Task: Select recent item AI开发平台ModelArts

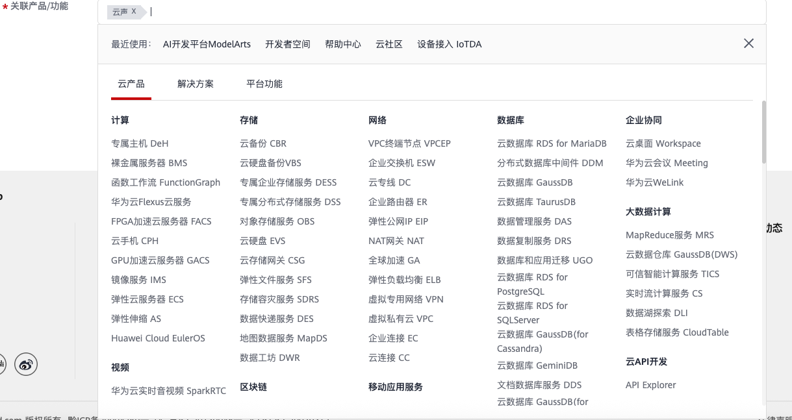Action: 207,44
